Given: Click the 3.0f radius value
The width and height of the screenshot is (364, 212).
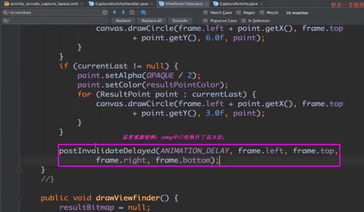Looking at the screenshot, I should pyautogui.click(x=215, y=113).
